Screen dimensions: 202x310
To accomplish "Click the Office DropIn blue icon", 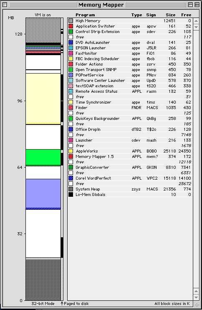I will 71,130.
